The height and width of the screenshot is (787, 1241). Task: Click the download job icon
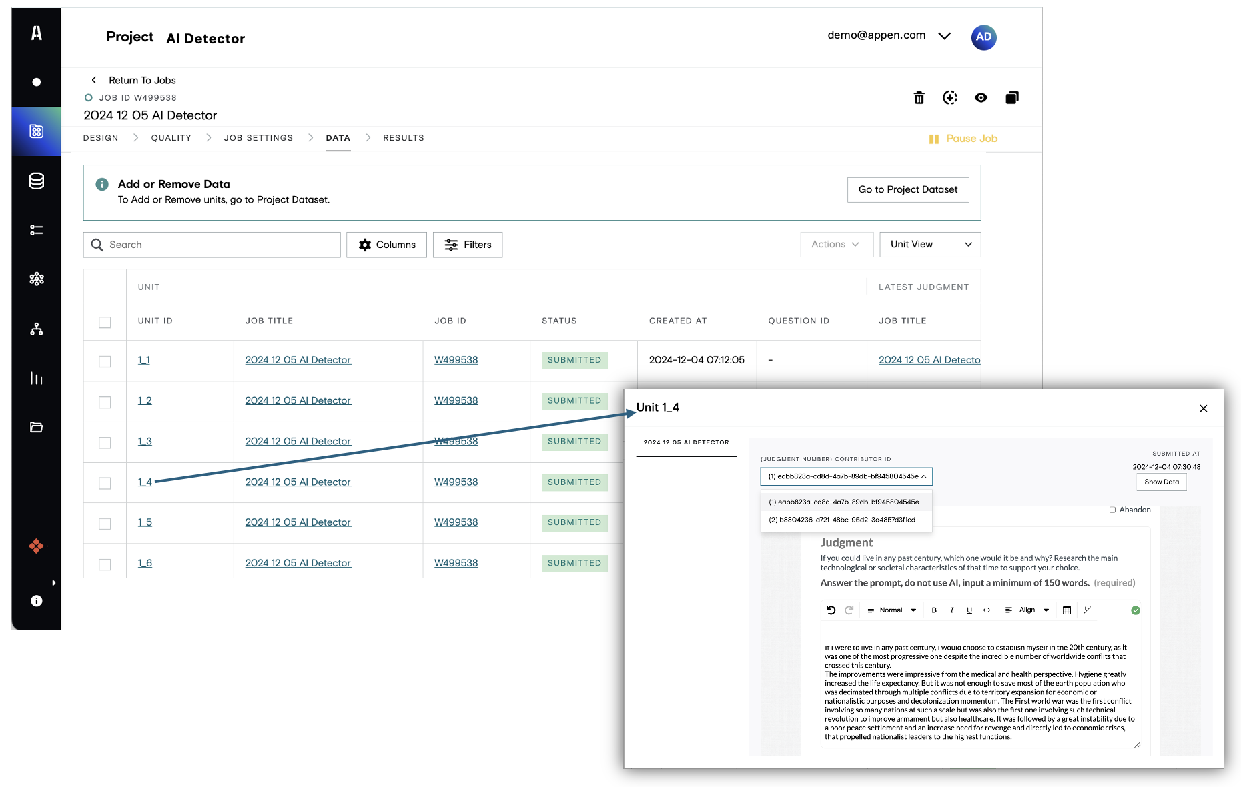point(949,98)
